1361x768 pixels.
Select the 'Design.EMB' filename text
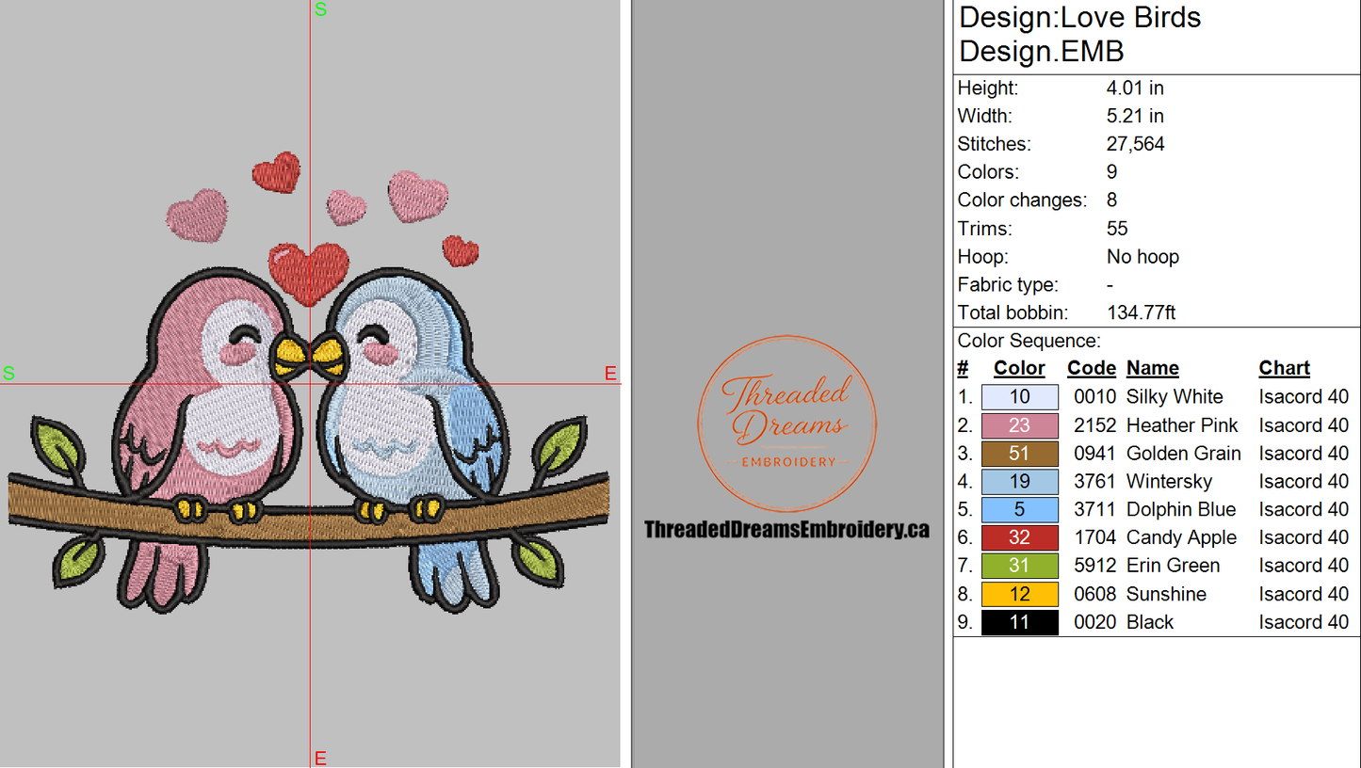[x=1041, y=51]
